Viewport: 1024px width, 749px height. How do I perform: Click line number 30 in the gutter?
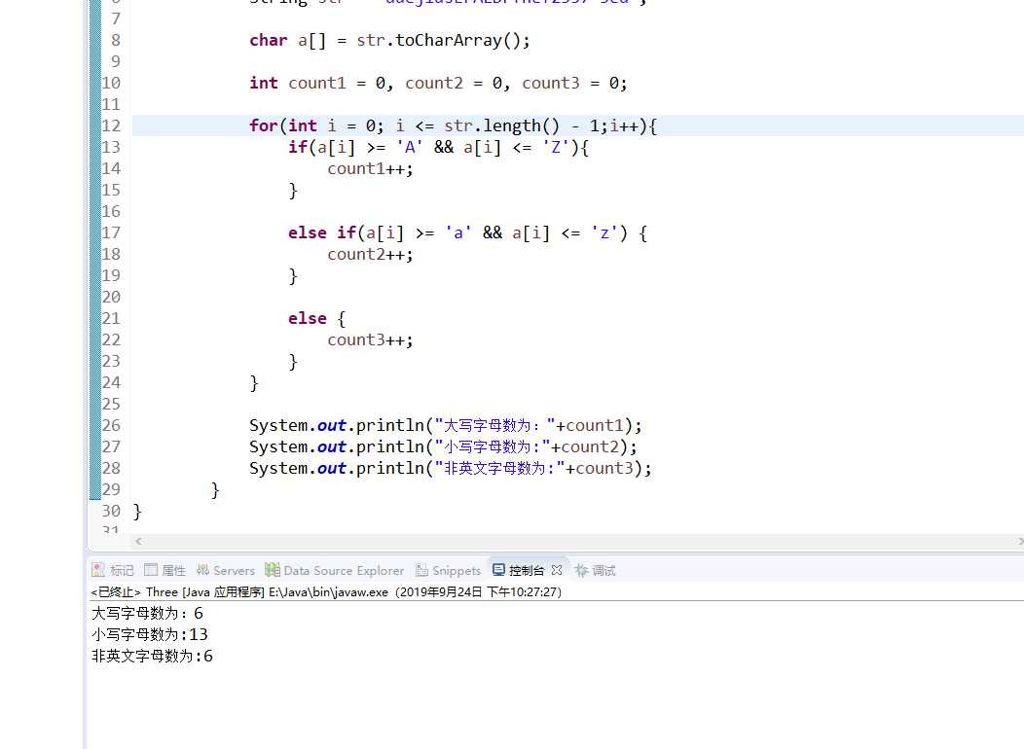(111, 511)
